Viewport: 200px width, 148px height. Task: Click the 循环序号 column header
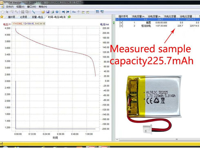pyautogui.click(x=123, y=16)
